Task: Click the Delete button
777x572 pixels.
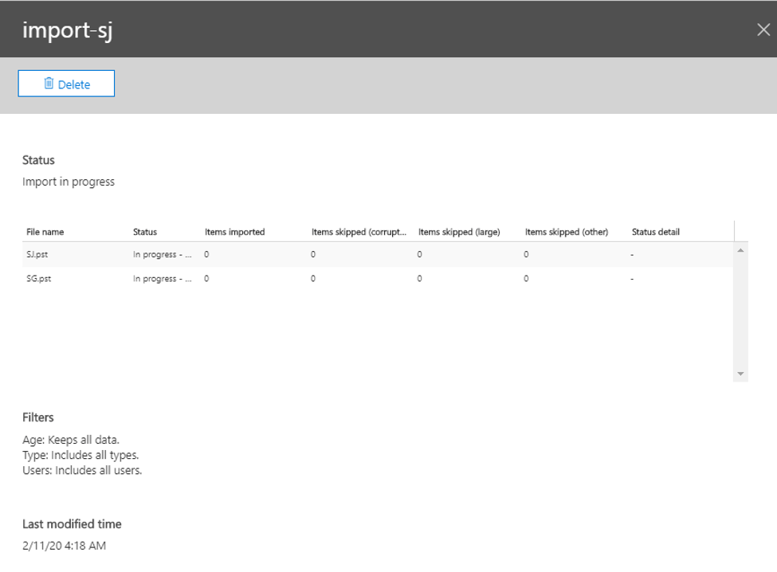Action: click(66, 84)
